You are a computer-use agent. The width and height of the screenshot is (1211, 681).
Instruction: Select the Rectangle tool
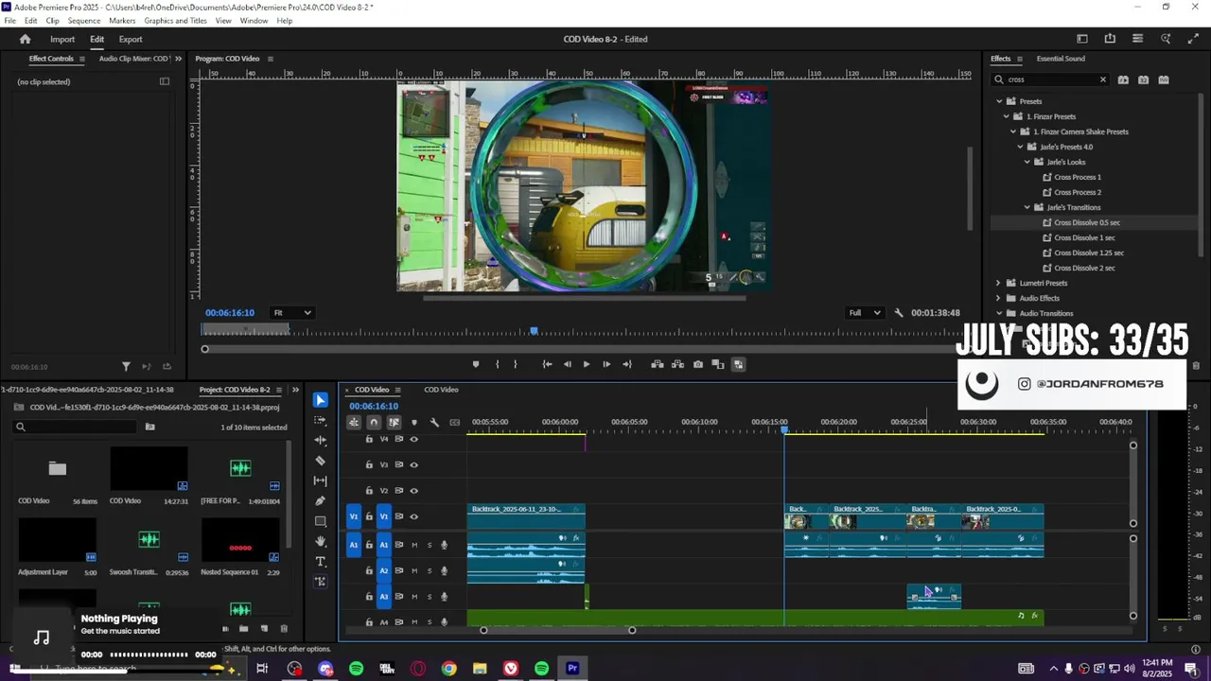tap(320, 521)
